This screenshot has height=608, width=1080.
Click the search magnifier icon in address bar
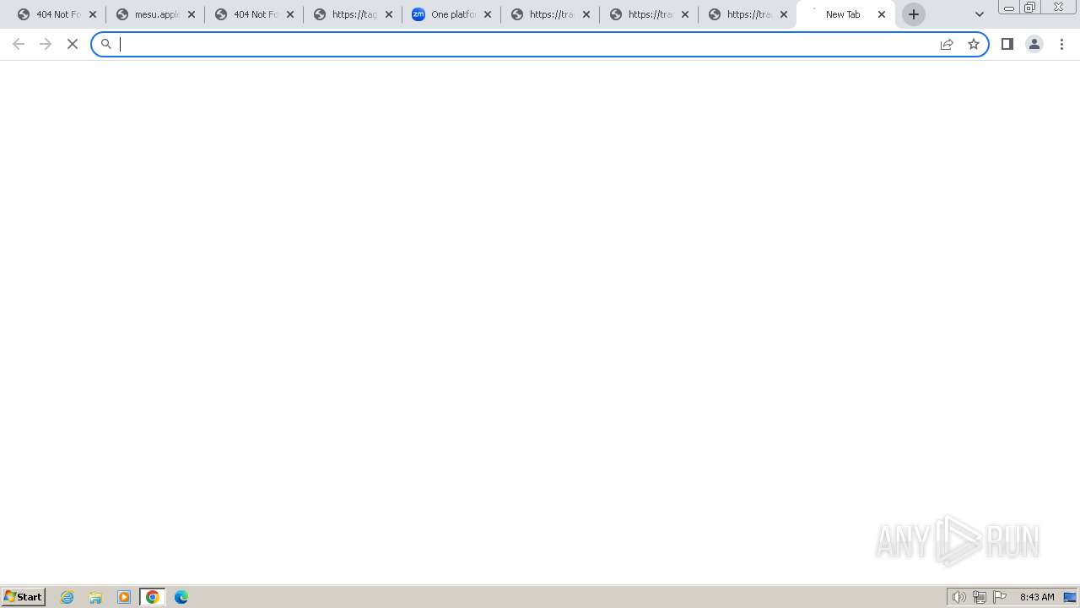tap(106, 44)
